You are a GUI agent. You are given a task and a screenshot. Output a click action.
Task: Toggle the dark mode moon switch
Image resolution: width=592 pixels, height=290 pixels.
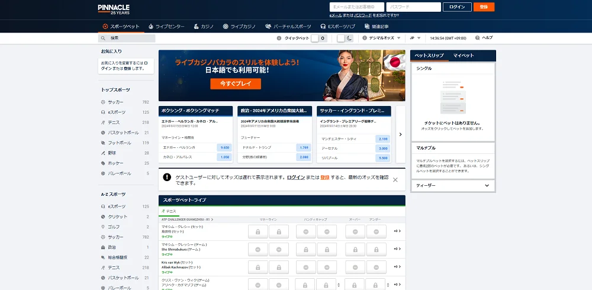point(345,38)
